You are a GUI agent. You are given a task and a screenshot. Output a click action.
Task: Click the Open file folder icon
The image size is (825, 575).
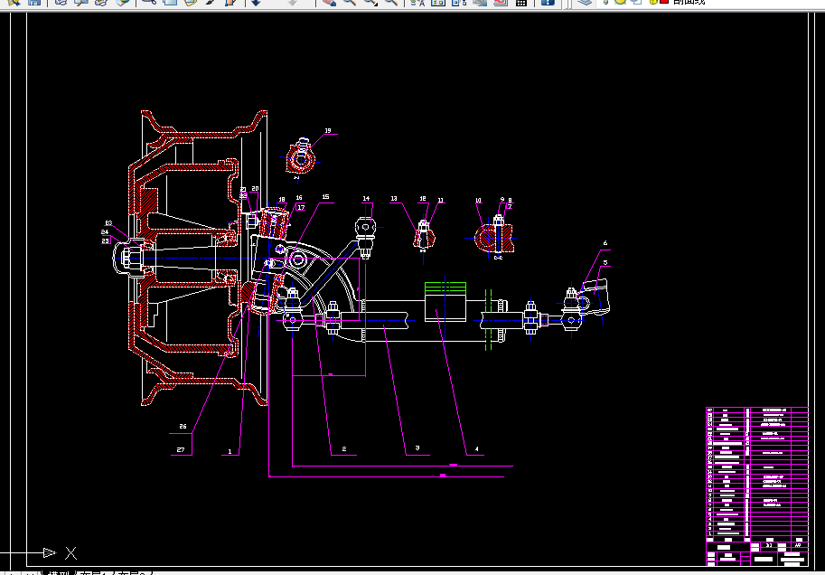click(x=14, y=2)
